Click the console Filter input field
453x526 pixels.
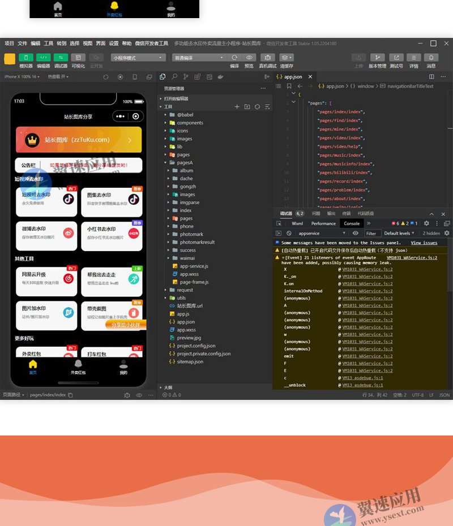(371, 233)
